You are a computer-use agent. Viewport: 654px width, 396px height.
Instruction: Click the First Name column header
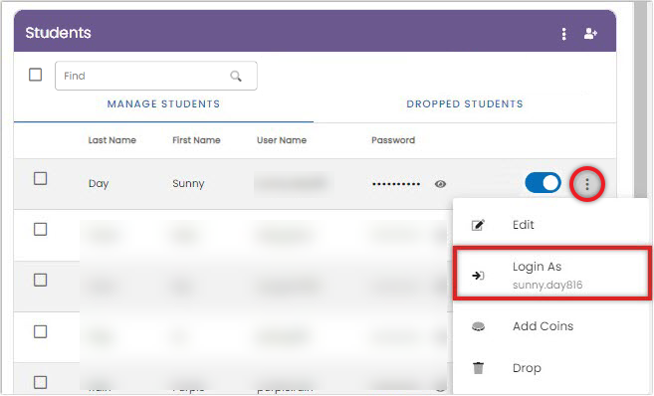(x=196, y=140)
